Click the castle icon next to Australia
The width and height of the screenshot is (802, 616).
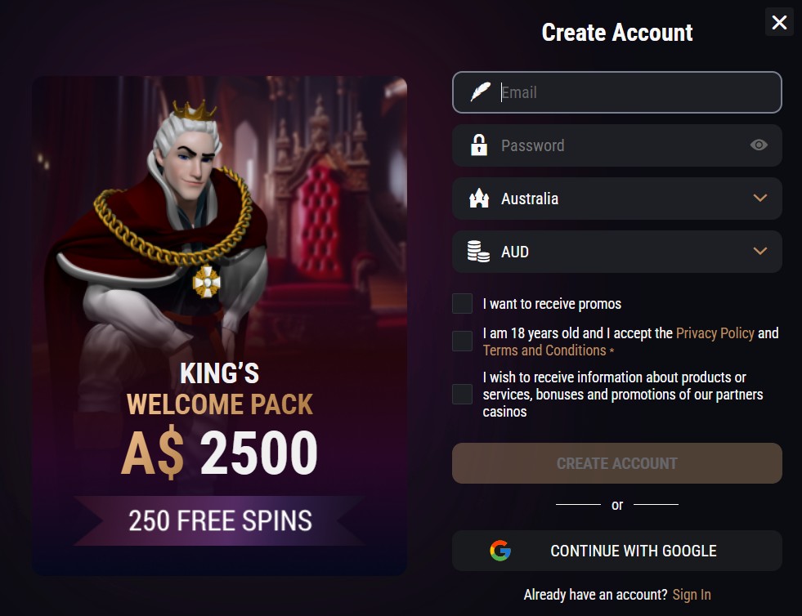point(479,199)
